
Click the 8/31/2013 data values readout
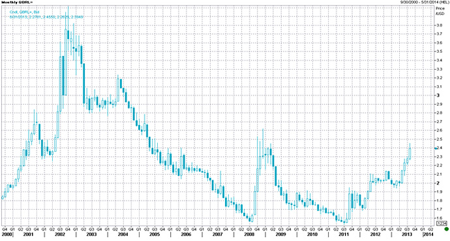46,17
